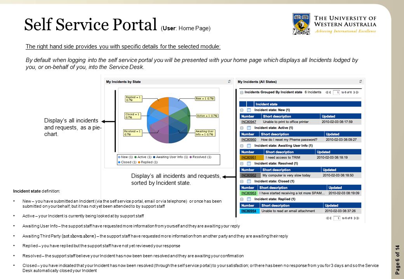Image resolution: width=404 pixels, height=279 pixels.
Task: Click the 'Resolved = 1 (17%)' chart callout
Action: [x=133, y=133]
